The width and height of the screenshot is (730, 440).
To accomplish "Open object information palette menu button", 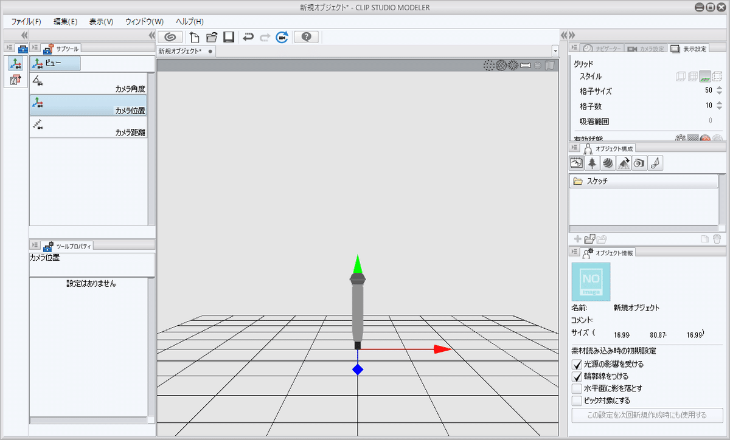I will (x=574, y=252).
